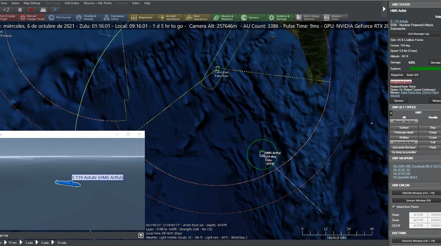
Task: Click the left arrow beside UNIT
Action: [391, 113]
